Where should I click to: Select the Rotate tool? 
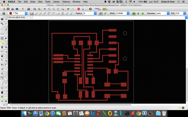(6, 34)
